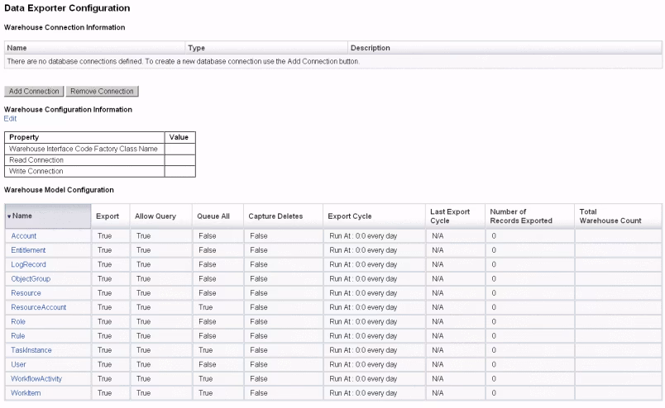Click the Capture Deletes column header
The image size is (665, 408).
coord(275,216)
